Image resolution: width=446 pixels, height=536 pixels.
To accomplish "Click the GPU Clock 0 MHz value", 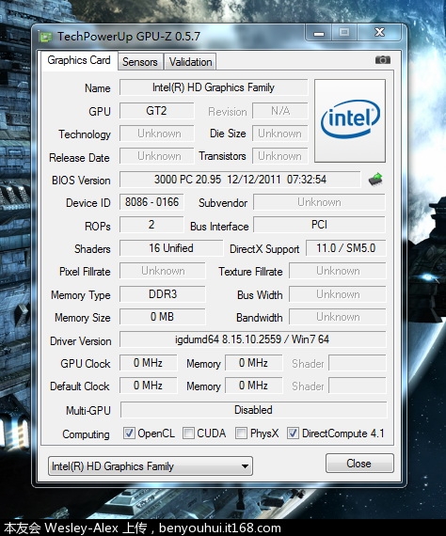I will pos(148,363).
